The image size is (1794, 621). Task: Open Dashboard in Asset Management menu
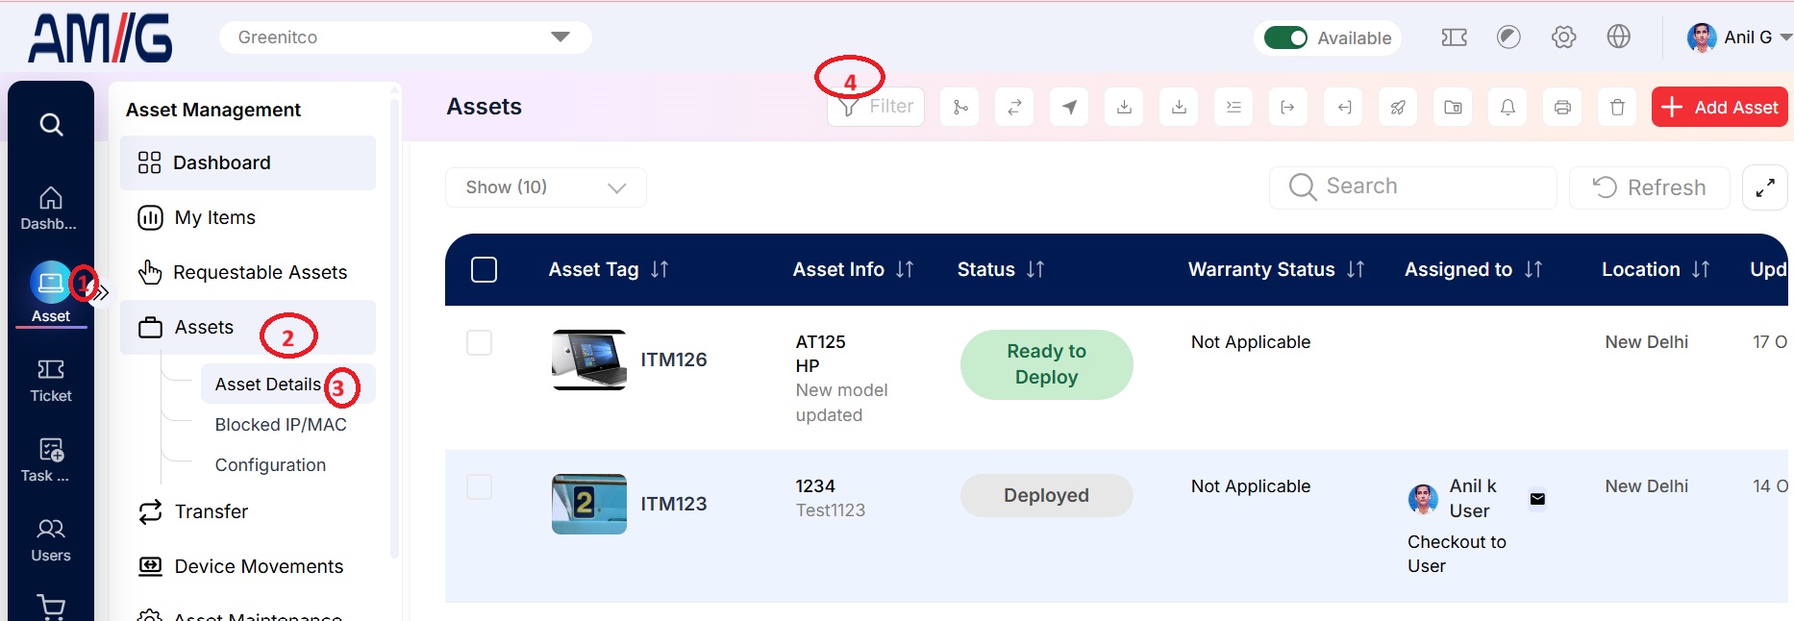coord(248,162)
